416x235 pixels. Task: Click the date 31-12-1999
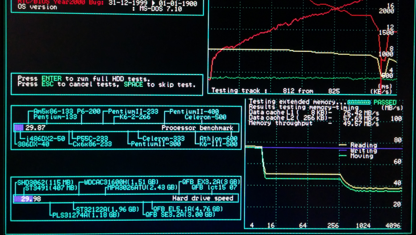coord(128,3)
